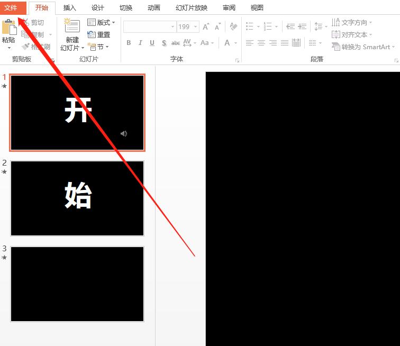
Task: Click the distributed alignment icon
Action: pyautogui.click(x=296, y=43)
